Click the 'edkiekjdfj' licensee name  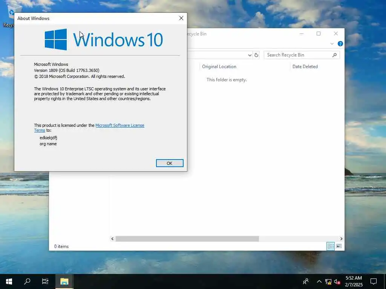pyautogui.click(x=49, y=138)
